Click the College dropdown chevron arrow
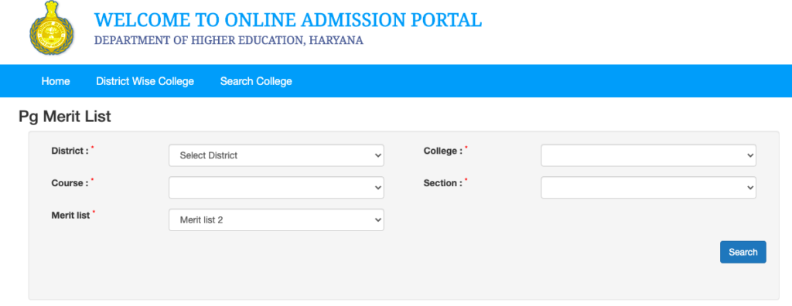792x306 pixels. click(x=750, y=156)
